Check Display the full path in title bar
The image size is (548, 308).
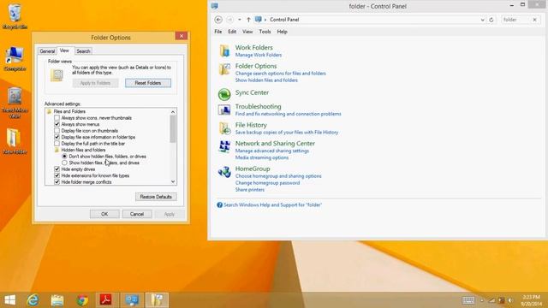(x=57, y=144)
